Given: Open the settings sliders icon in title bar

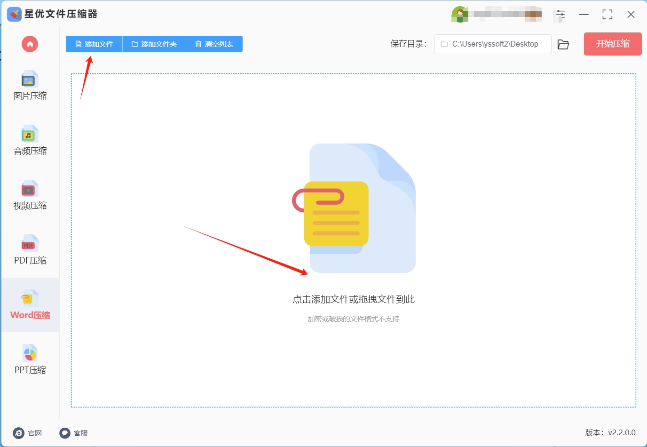Looking at the screenshot, I should pyautogui.click(x=560, y=15).
